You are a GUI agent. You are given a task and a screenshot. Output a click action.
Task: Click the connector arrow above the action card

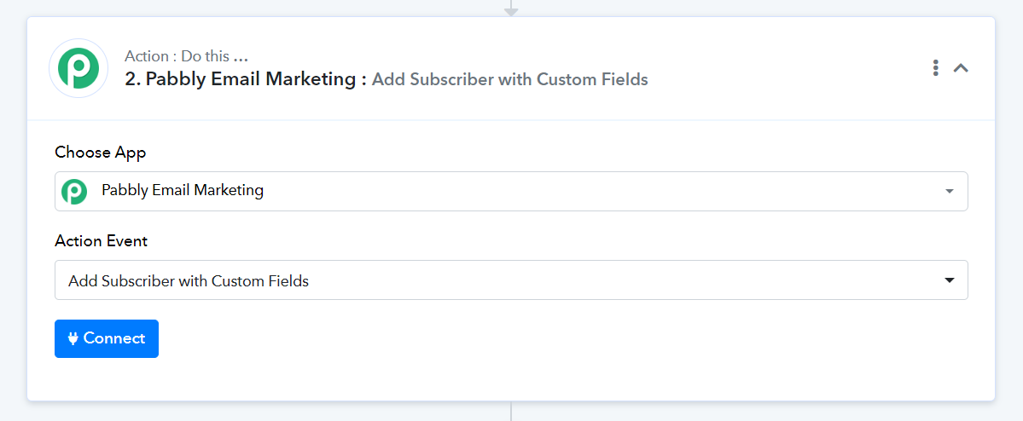[x=511, y=8]
